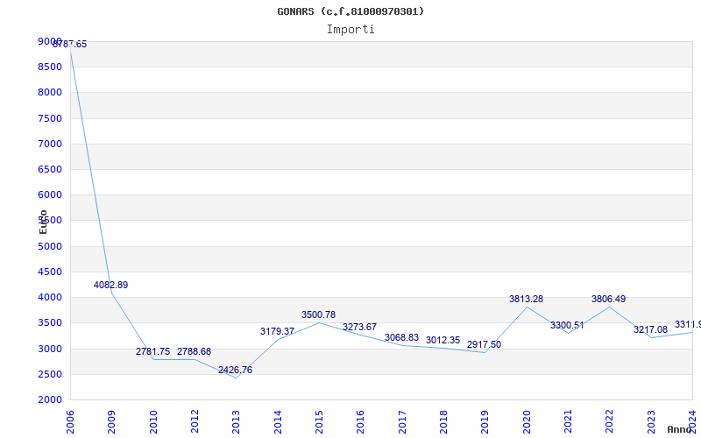Click the 2013 x-axis year label
This screenshot has height=438, width=701.
[x=236, y=422]
